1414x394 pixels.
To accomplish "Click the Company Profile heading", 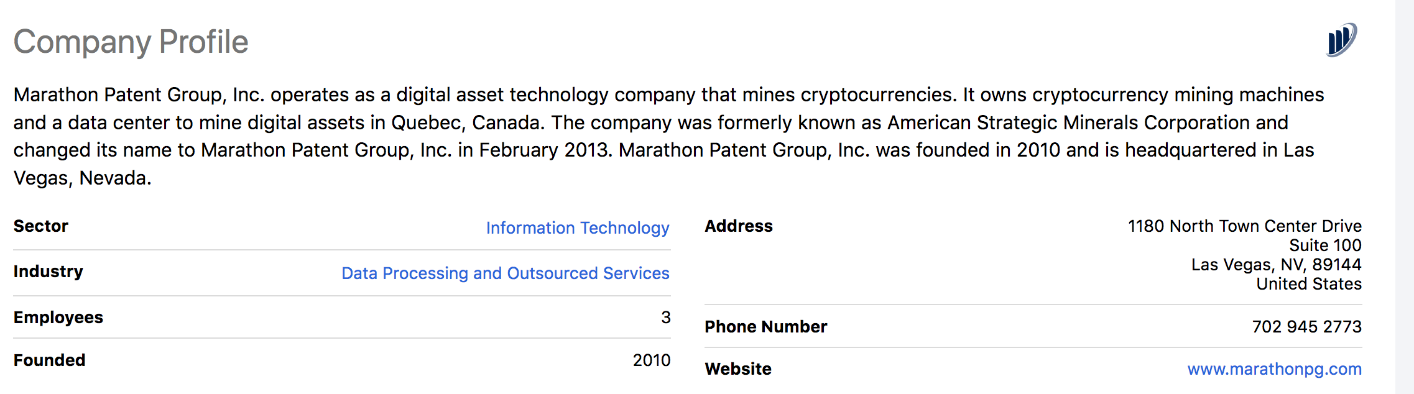I will tap(131, 42).
